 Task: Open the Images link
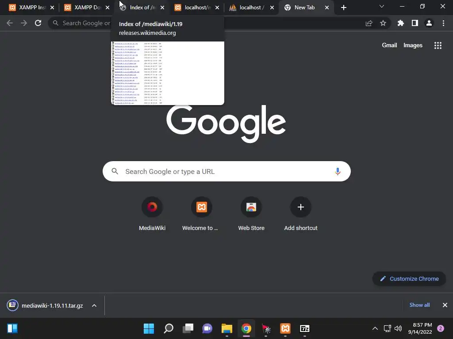click(413, 45)
